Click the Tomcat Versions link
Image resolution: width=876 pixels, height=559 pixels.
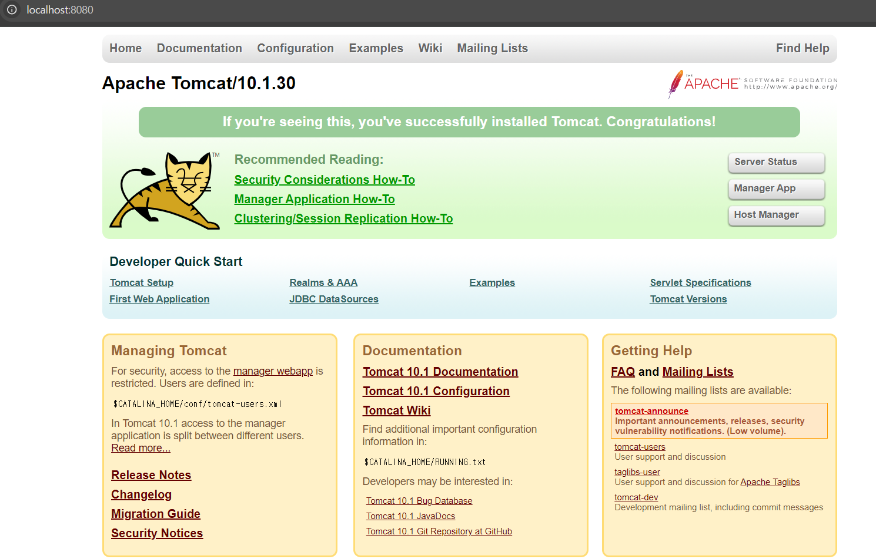pos(688,299)
